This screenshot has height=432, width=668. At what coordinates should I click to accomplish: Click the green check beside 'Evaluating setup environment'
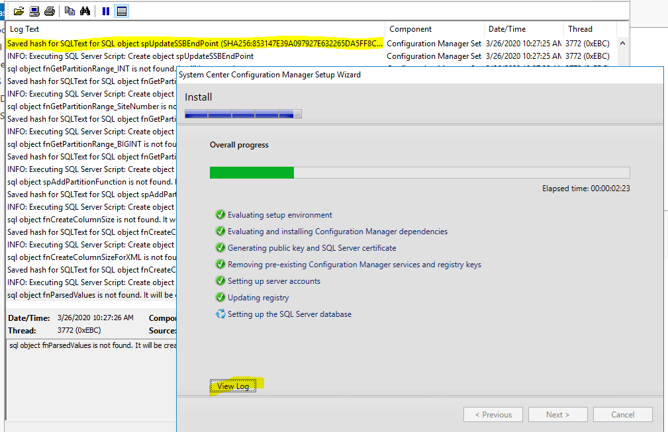220,214
